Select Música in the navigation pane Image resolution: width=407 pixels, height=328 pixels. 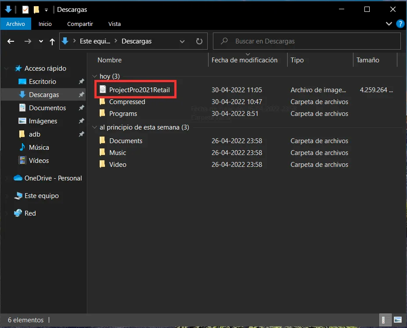[39, 148]
